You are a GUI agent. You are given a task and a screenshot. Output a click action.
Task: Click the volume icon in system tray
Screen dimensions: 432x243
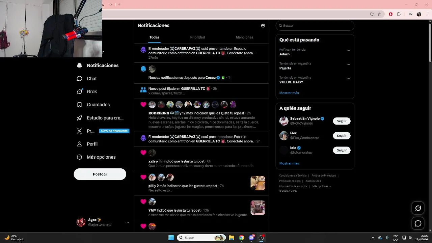410,238
